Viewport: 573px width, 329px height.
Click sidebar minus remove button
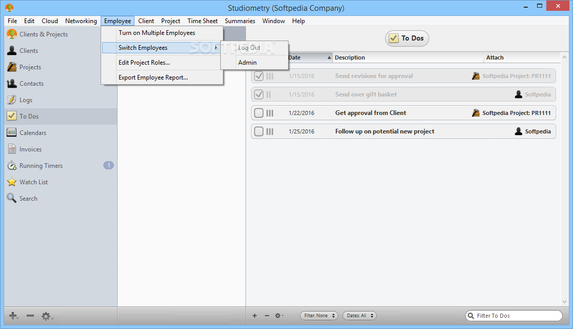[x=30, y=316]
